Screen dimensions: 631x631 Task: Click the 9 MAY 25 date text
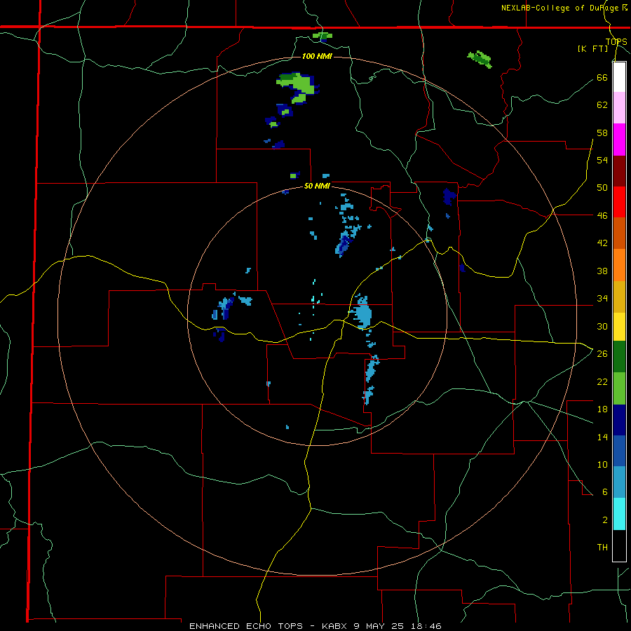coord(379,626)
